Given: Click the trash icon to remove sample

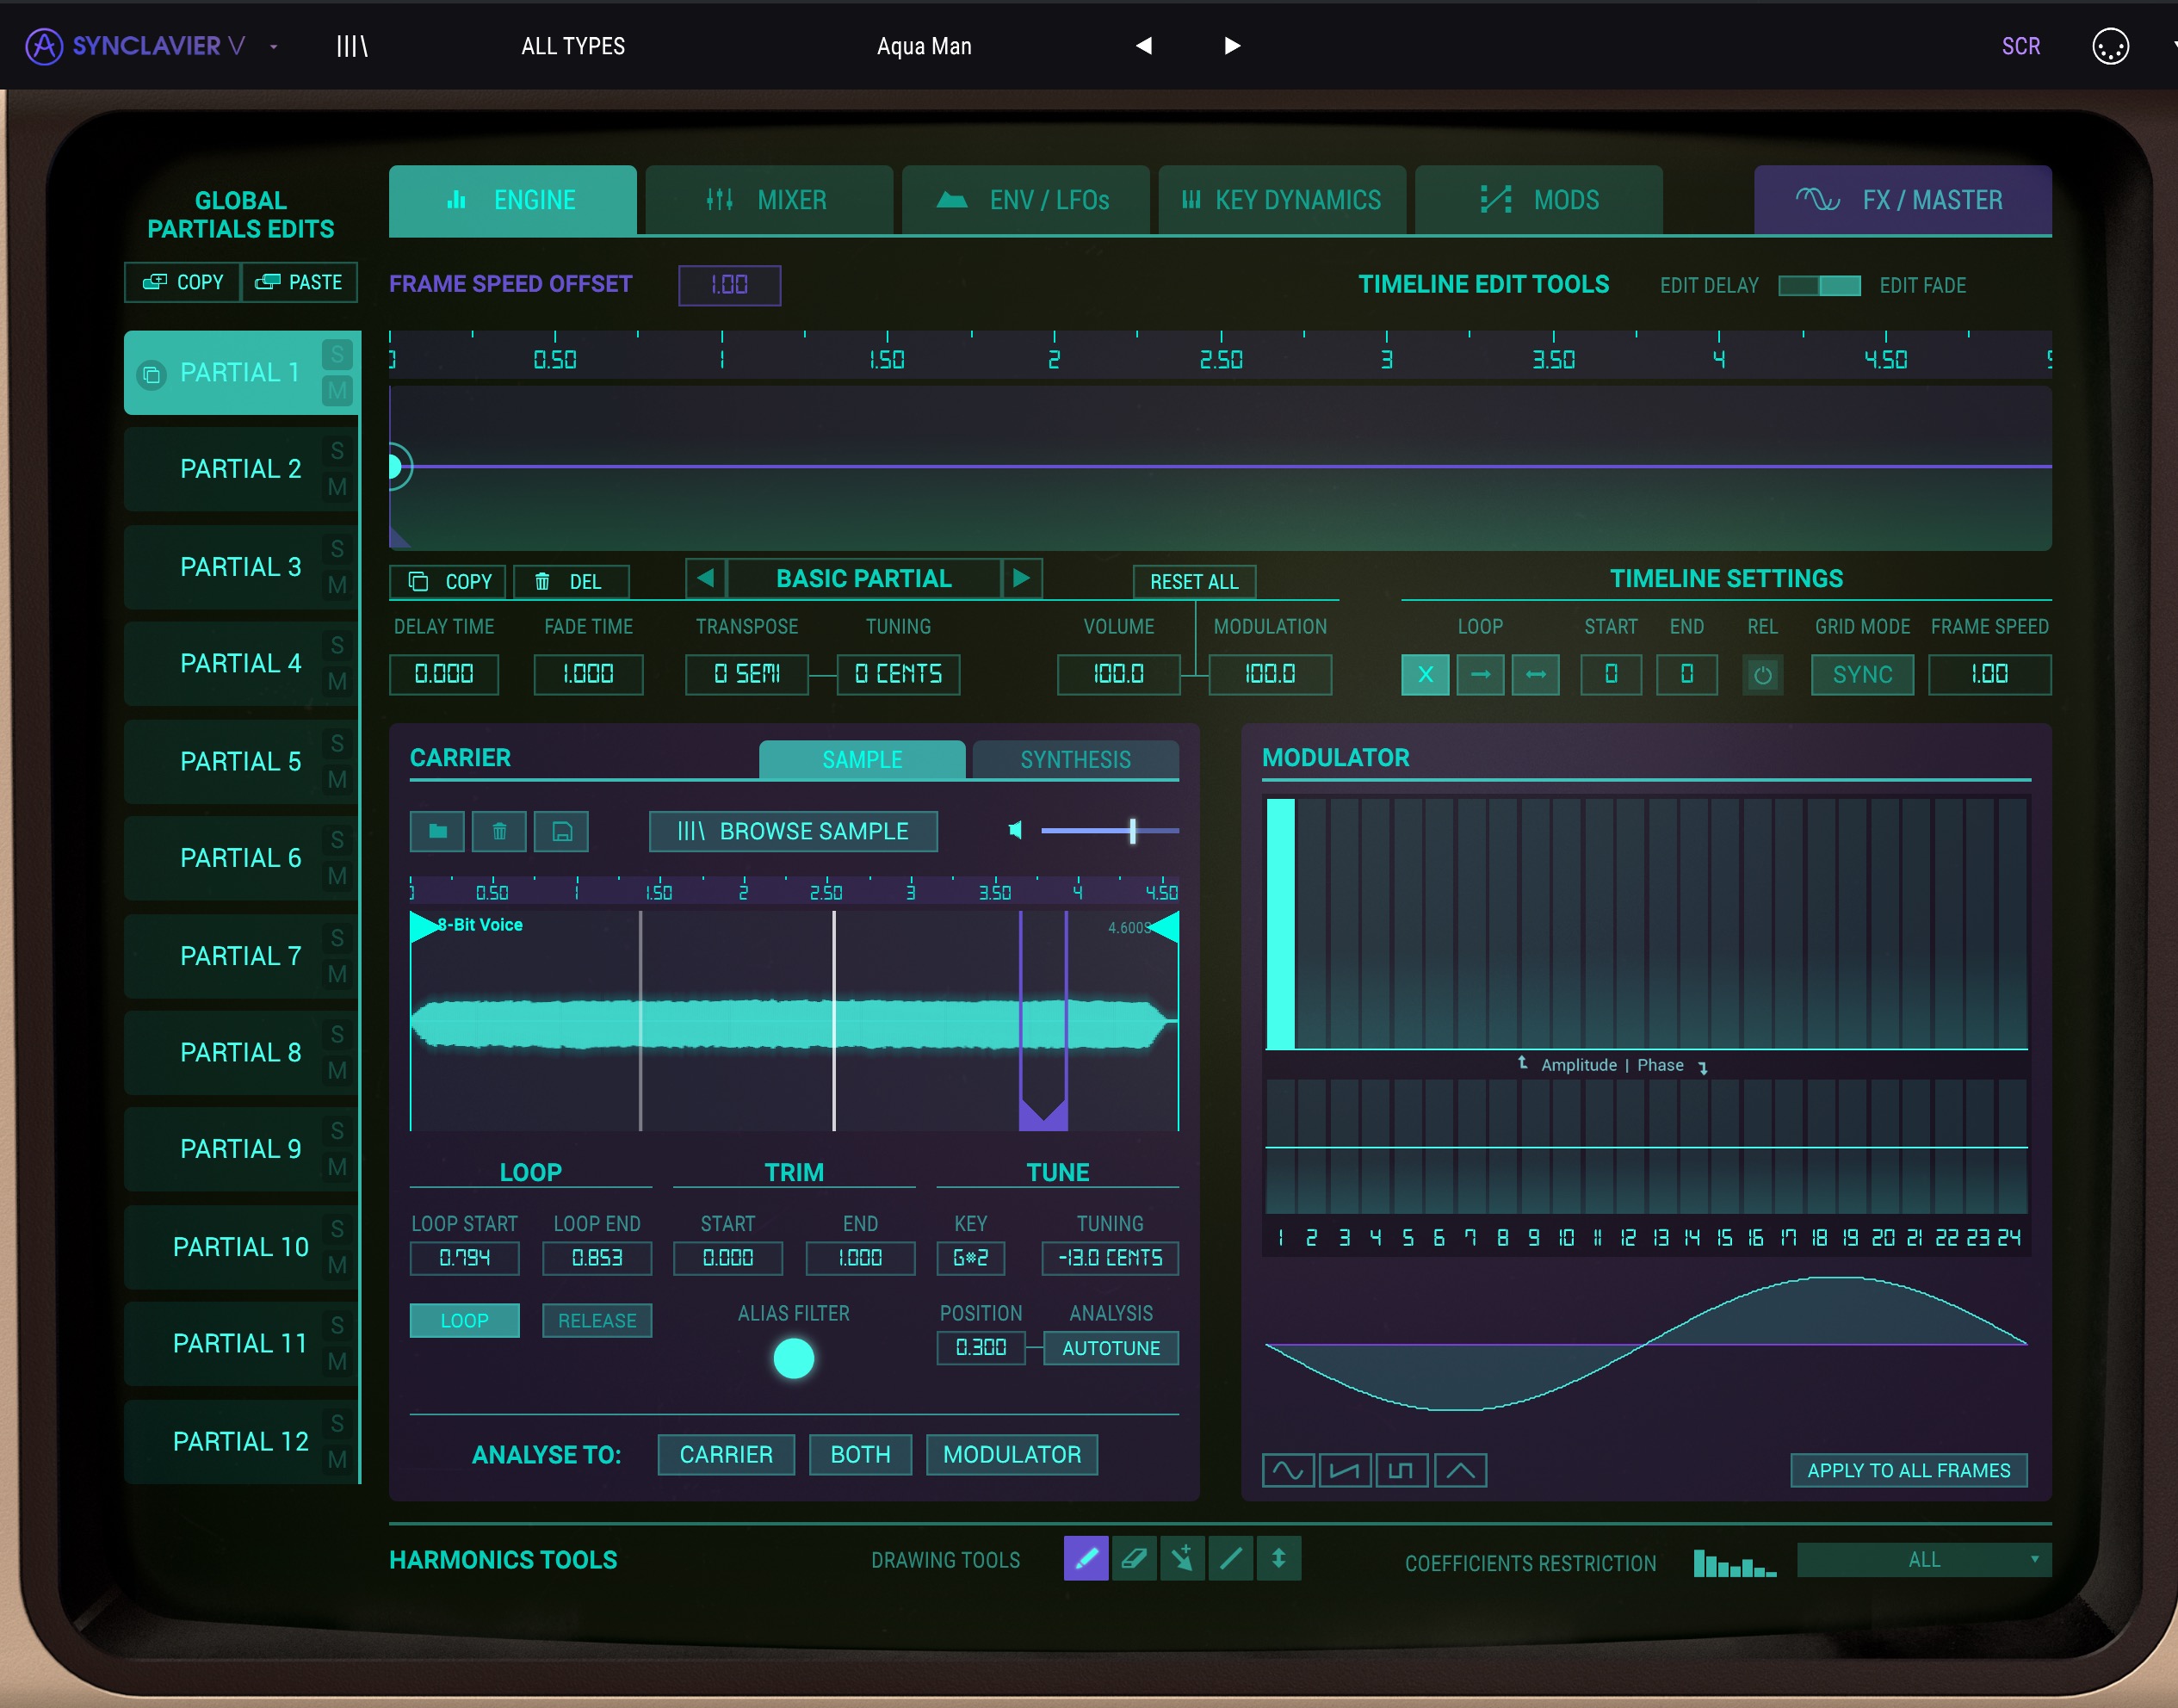Looking at the screenshot, I should (x=499, y=831).
